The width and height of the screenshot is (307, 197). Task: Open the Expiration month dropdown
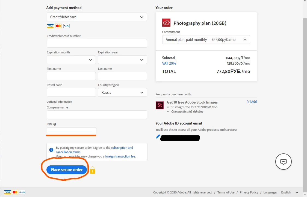pyautogui.click(x=71, y=60)
